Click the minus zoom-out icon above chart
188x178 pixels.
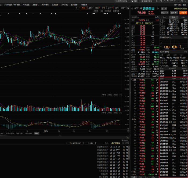(79, 8)
